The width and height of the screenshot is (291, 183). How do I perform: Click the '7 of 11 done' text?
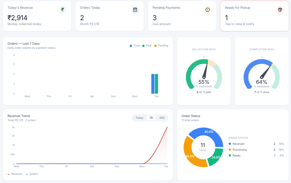click(262, 92)
